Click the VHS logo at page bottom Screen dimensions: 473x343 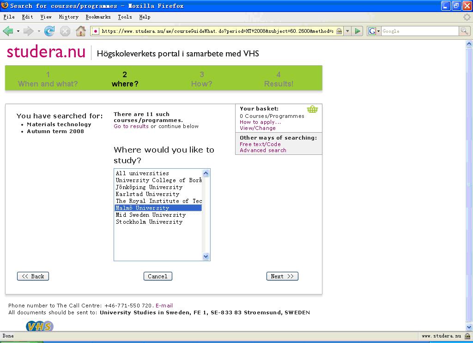(x=40, y=326)
